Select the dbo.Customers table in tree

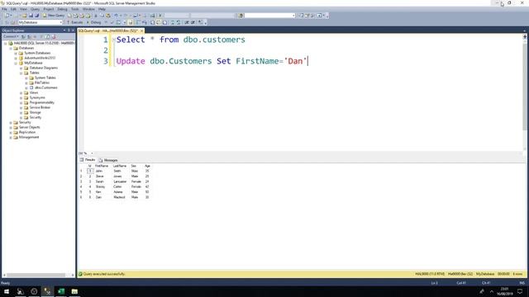point(46,87)
